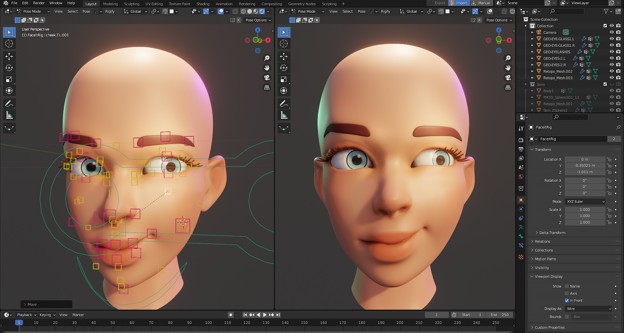Uncheck the Save collection checkbox
Screen dimensions: 624x333
(x=605, y=84)
